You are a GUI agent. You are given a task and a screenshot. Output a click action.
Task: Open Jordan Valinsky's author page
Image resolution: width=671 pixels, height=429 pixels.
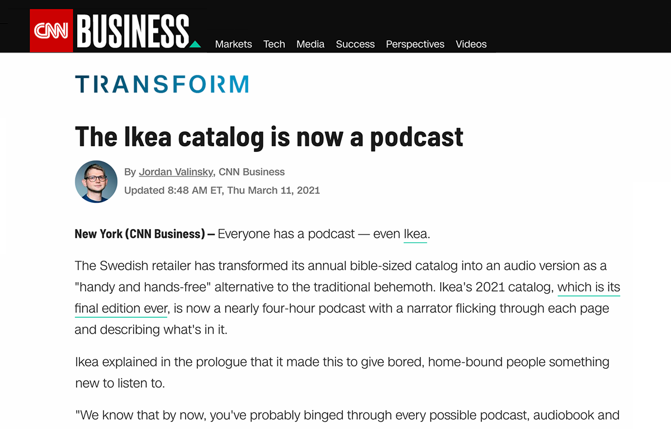click(x=176, y=172)
